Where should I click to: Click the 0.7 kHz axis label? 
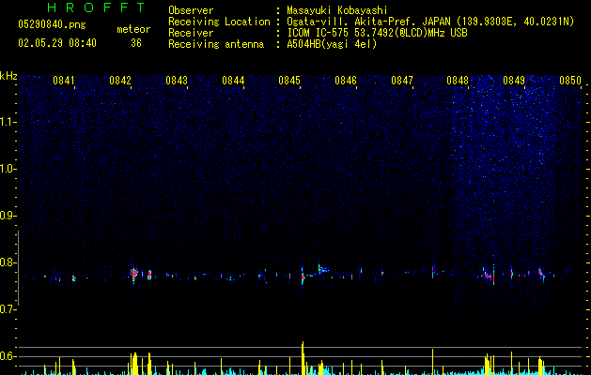click(8, 309)
